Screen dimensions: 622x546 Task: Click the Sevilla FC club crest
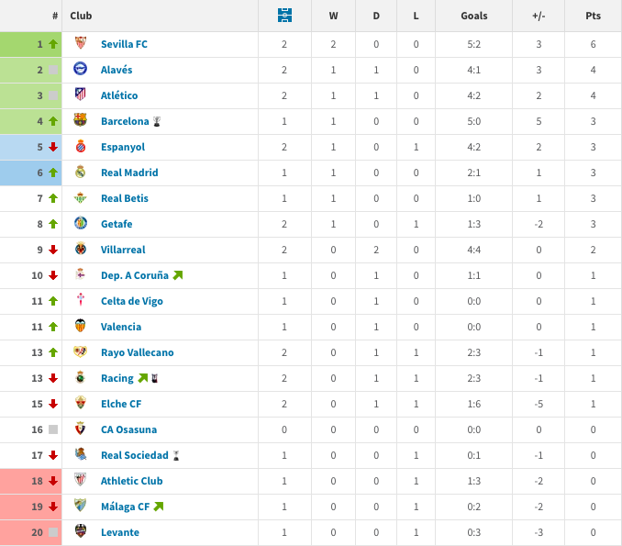pyautogui.click(x=81, y=42)
